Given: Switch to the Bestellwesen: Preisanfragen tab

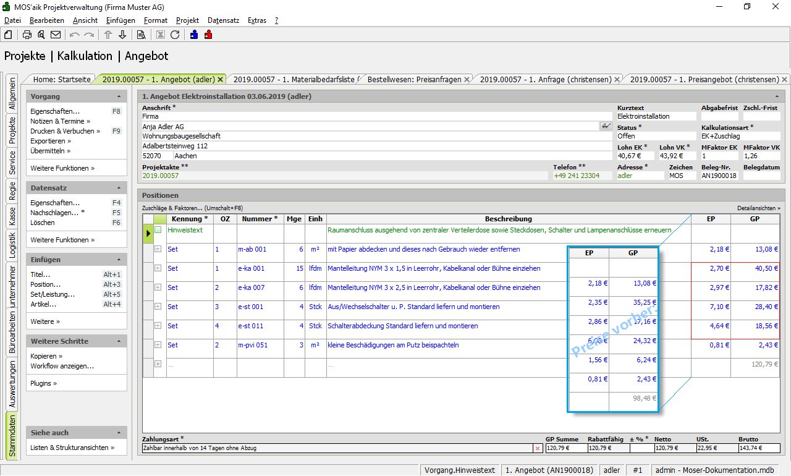Looking at the screenshot, I should click(x=414, y=79).
